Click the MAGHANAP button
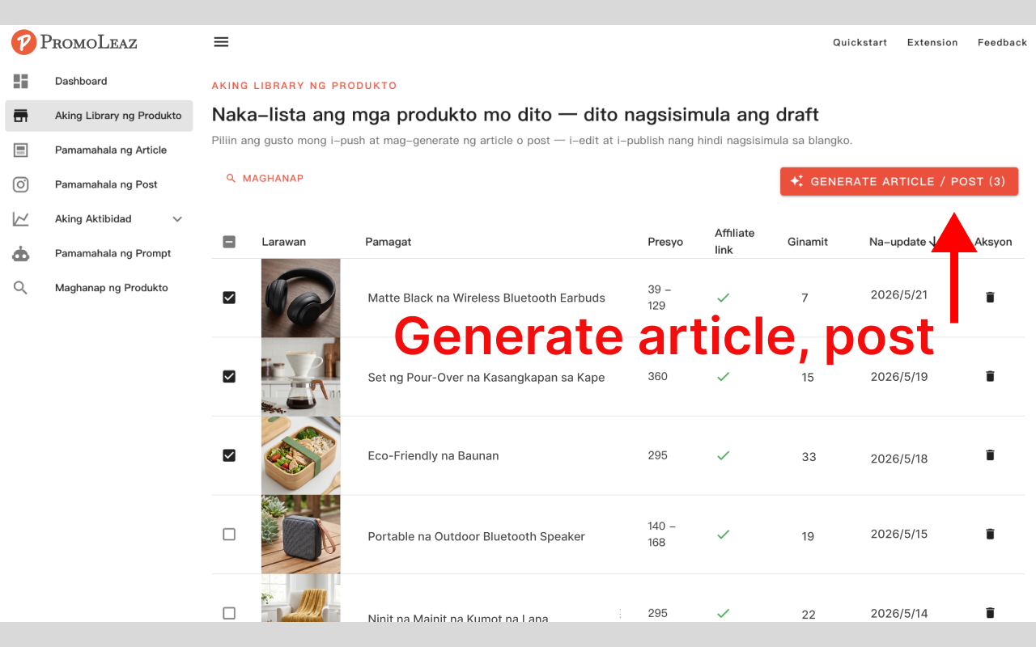The height and width of the screenshot is (647, 1036). tap(265, 178)
